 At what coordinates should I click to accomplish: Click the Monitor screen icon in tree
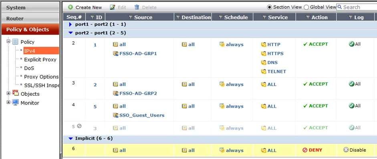point(15,103)
